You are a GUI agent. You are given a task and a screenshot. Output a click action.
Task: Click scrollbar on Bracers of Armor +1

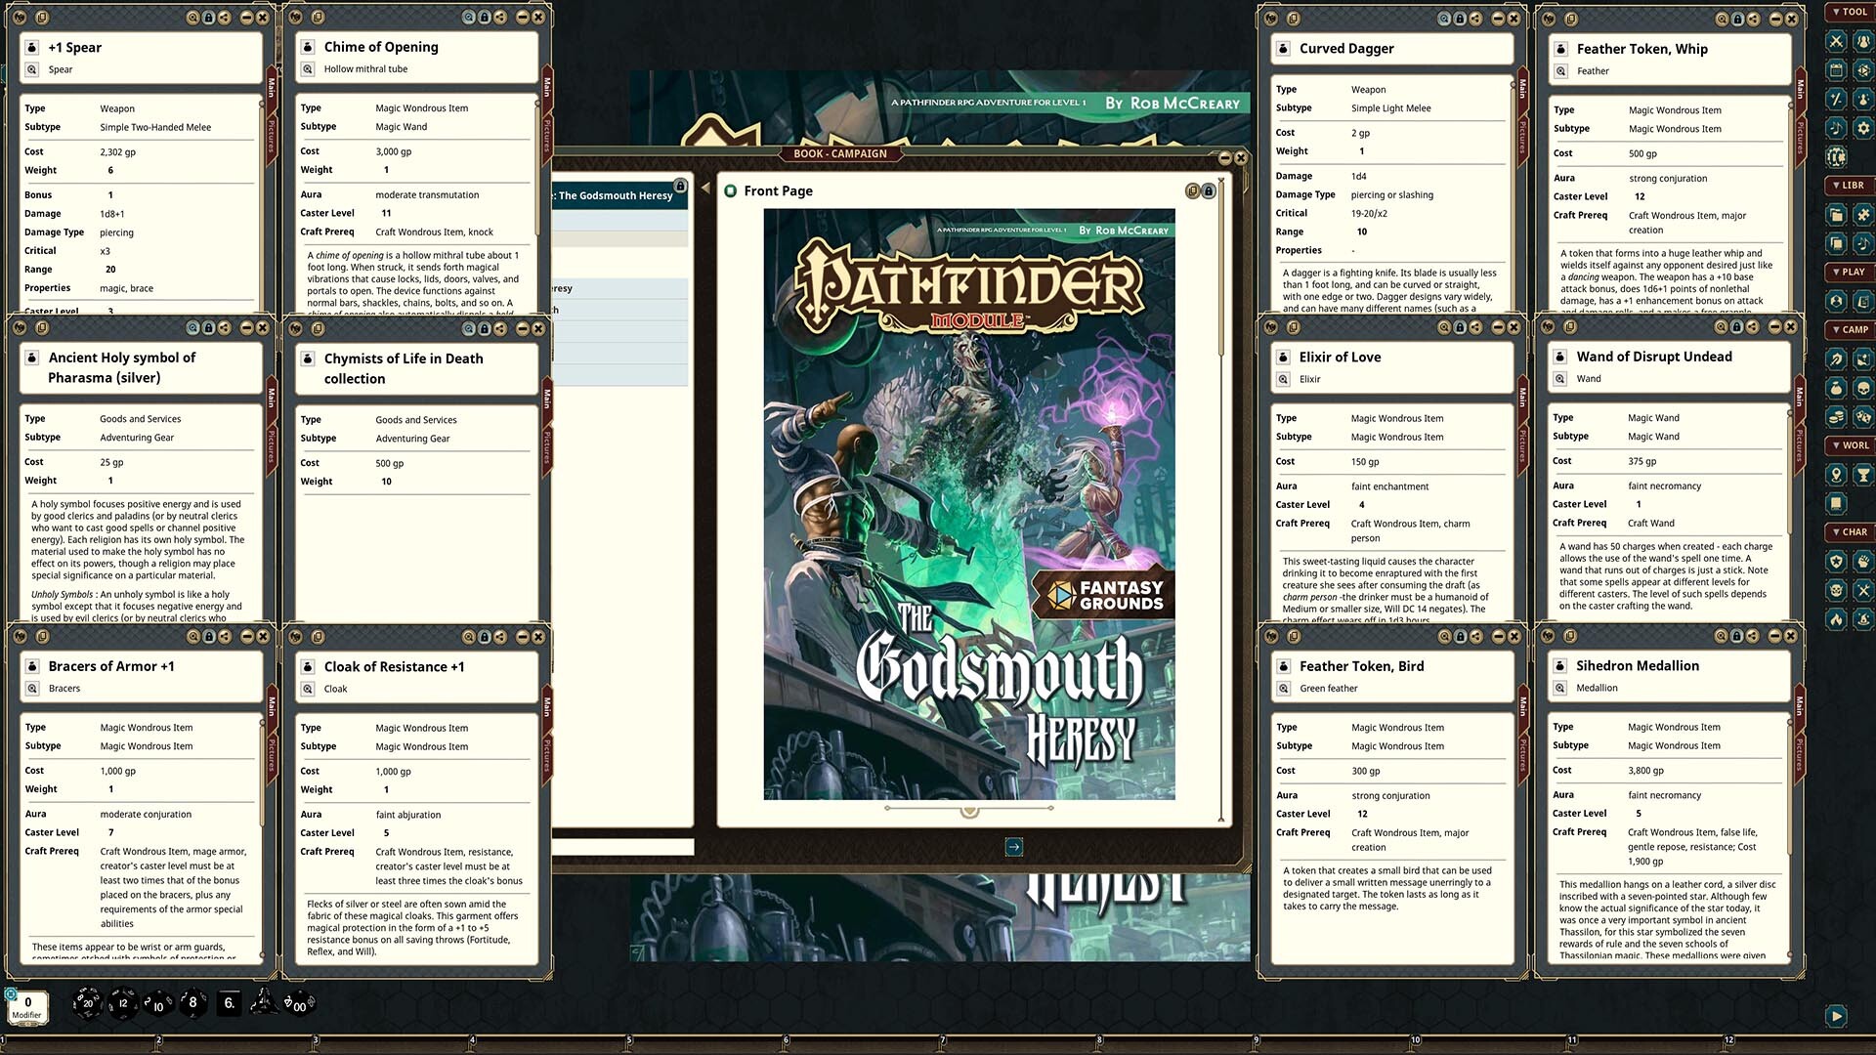261,772
